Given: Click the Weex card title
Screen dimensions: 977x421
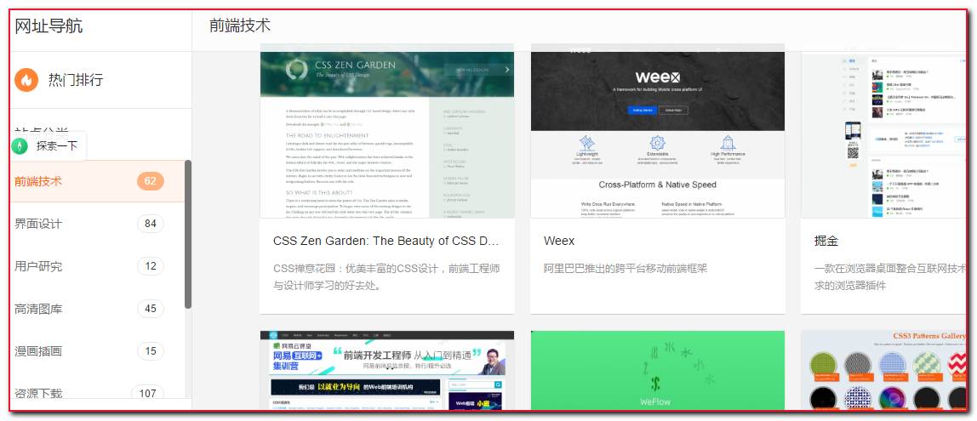Looking at the screenshot, I should (x=559, y=241).
